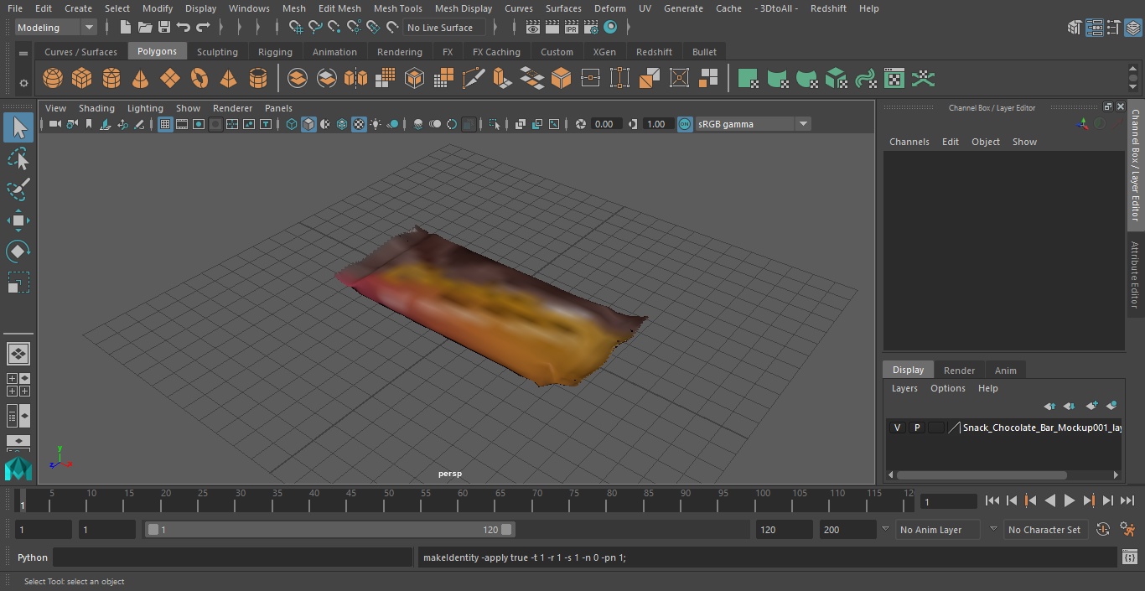
Task: Switch to the Render layer tab
Action: coord(959,371)
